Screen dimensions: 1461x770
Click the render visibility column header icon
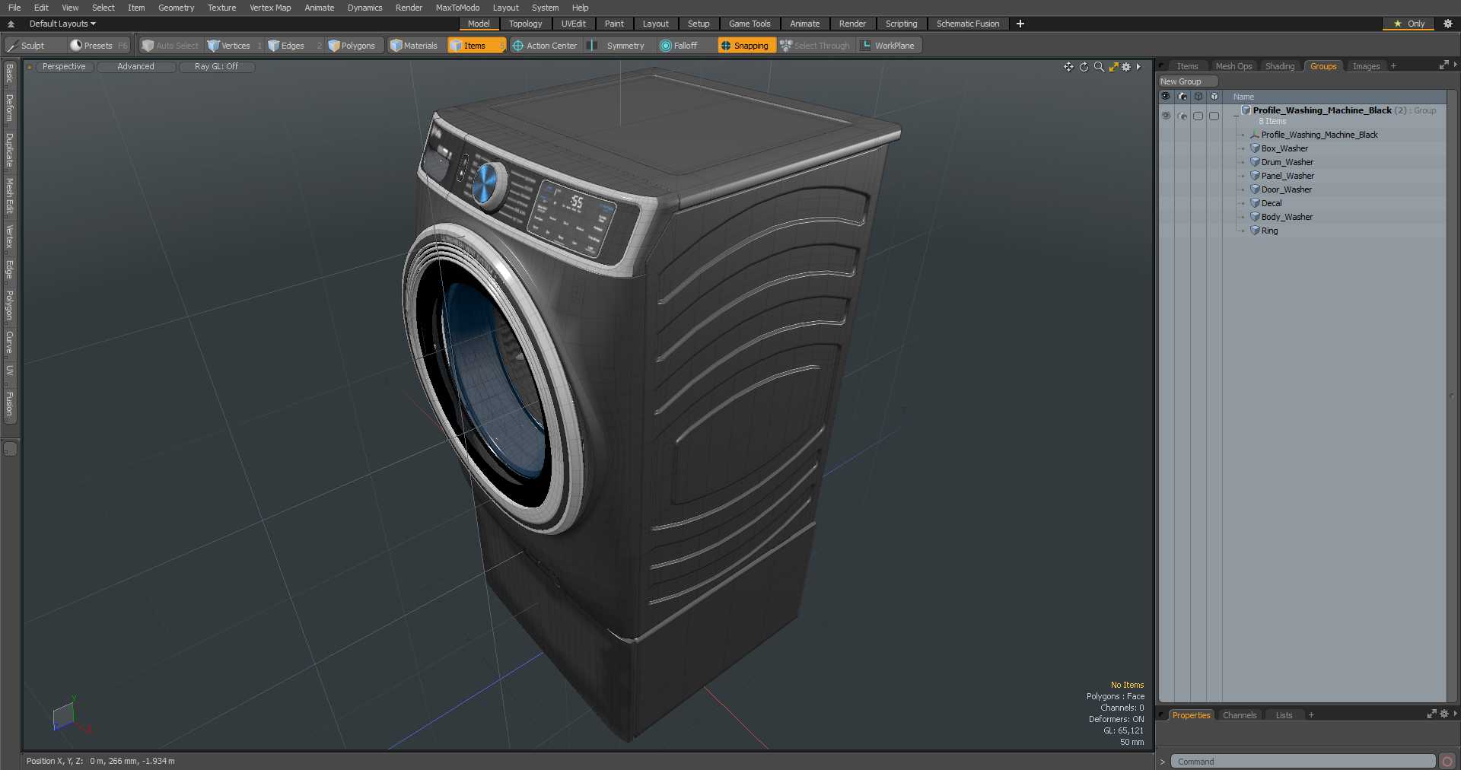(1182, 97)
